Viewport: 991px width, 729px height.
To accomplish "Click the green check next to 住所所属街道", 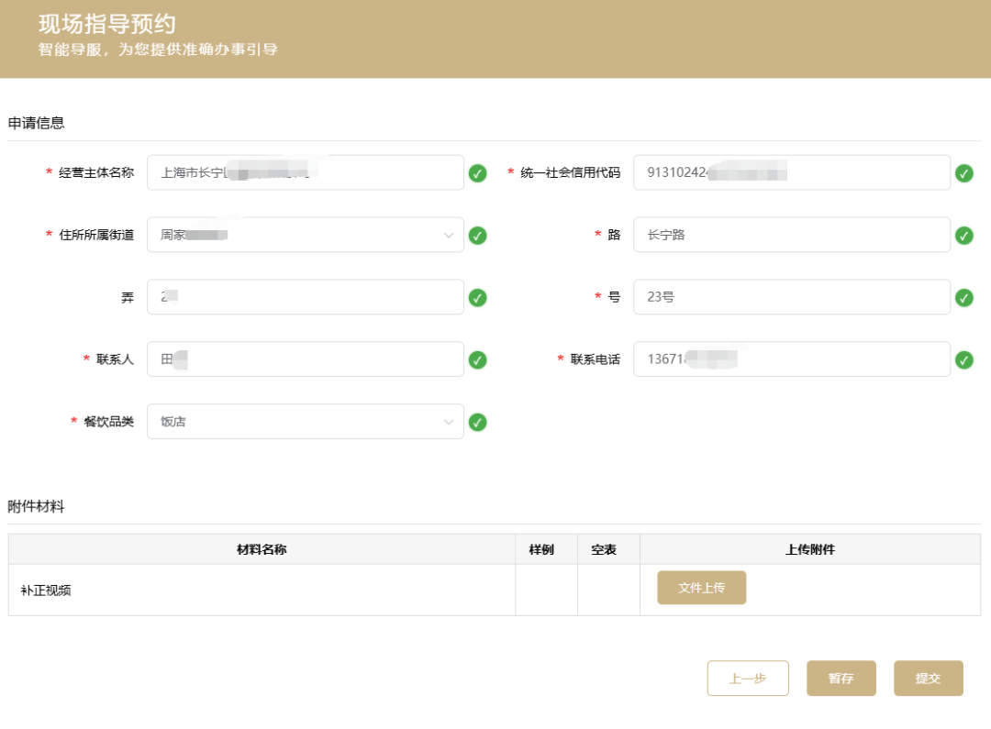I will (x=477, y=235).
